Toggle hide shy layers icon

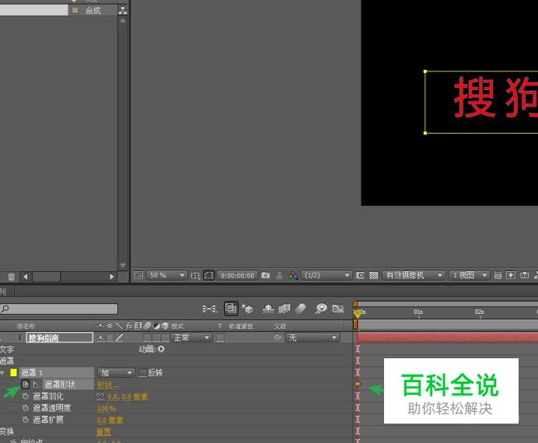268,309
